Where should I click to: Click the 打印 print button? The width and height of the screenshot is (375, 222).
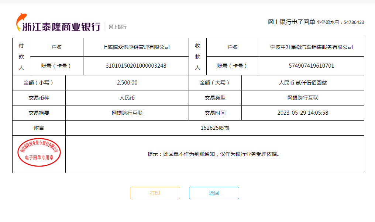tap(155, 193)
